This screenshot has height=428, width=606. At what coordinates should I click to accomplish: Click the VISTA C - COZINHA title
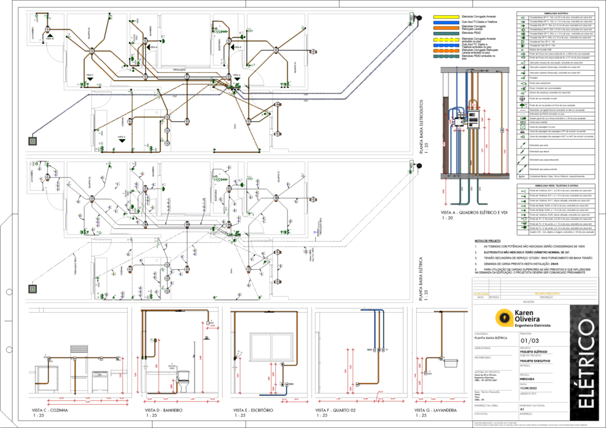49,410
